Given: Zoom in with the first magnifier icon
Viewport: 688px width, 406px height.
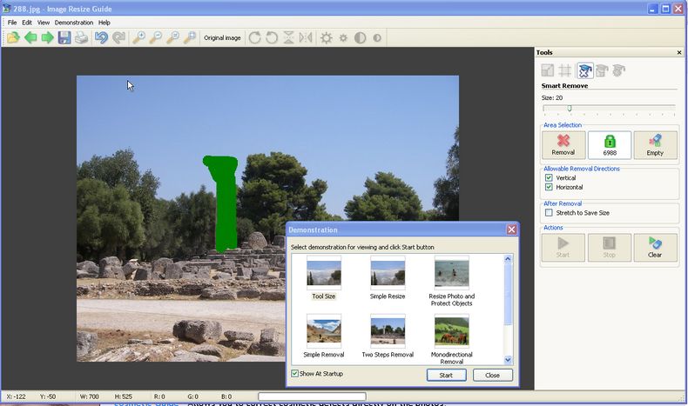Looking at the screenshot, I should 139,38.
